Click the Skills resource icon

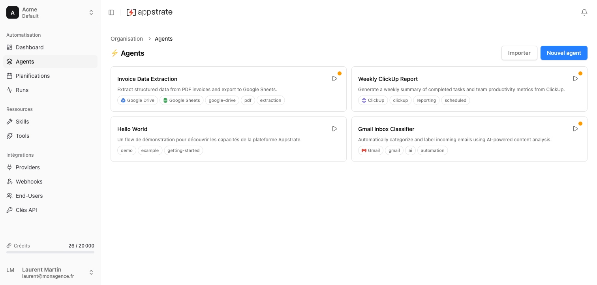[x=9, y=122]
